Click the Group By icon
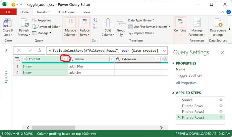This screenshot has height=137, width=232. (121, 23)
